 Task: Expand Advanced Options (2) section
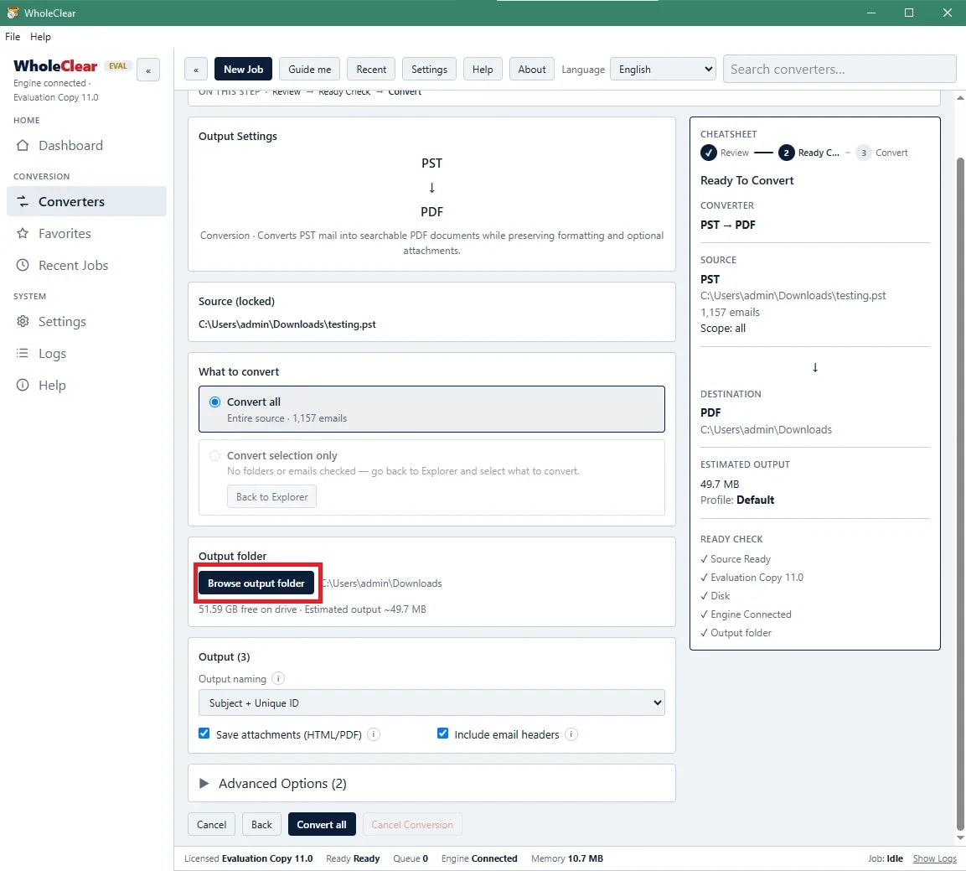(431, 784)
